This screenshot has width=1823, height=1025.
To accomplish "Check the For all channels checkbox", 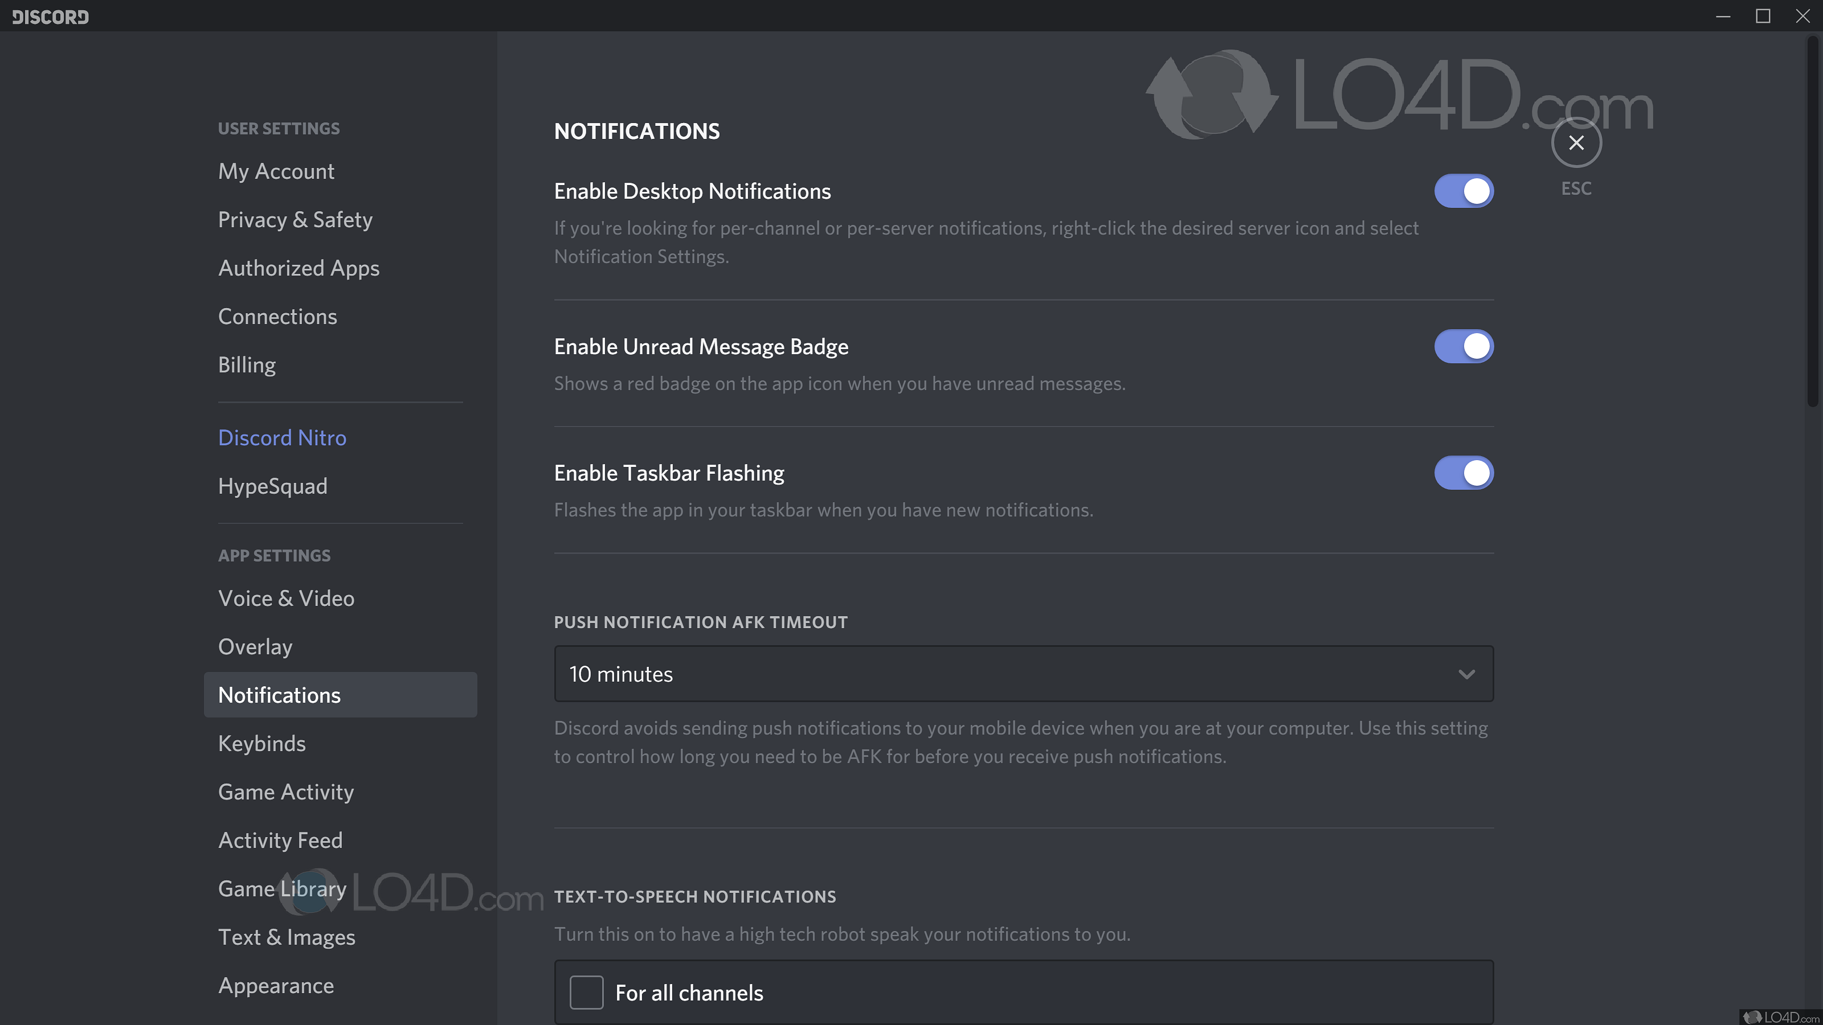I will (x=586, y=993).
